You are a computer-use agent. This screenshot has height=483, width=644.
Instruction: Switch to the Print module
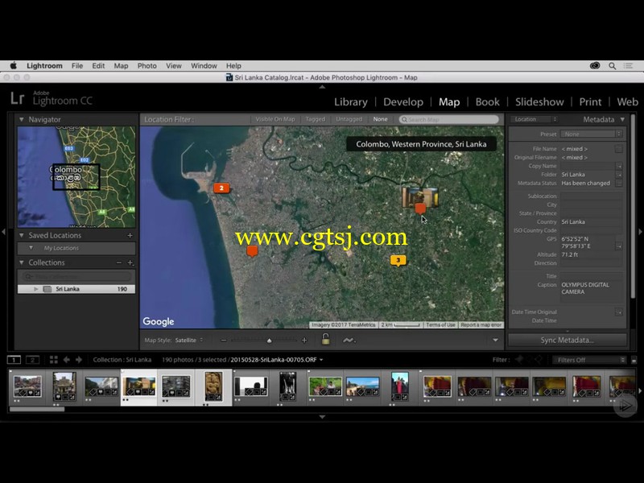[590, 102]
